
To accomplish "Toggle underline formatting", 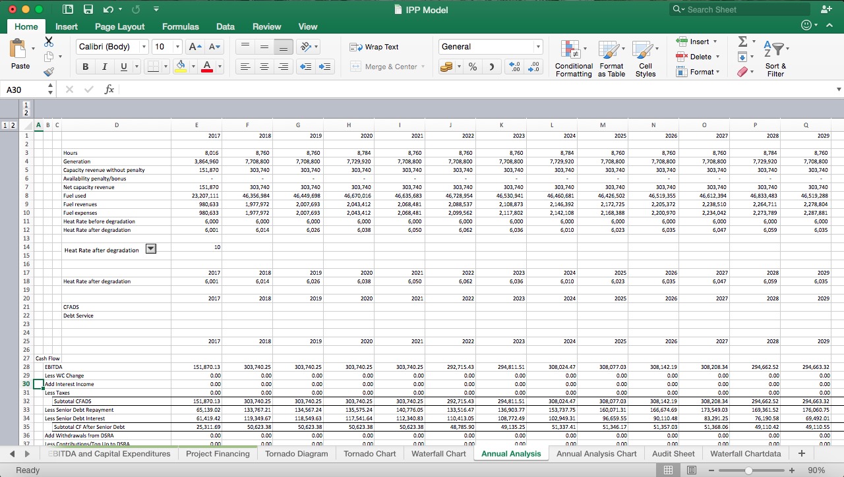I will 122,67.
